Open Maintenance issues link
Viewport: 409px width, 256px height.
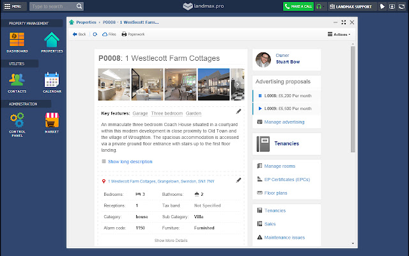pos(284,237)
